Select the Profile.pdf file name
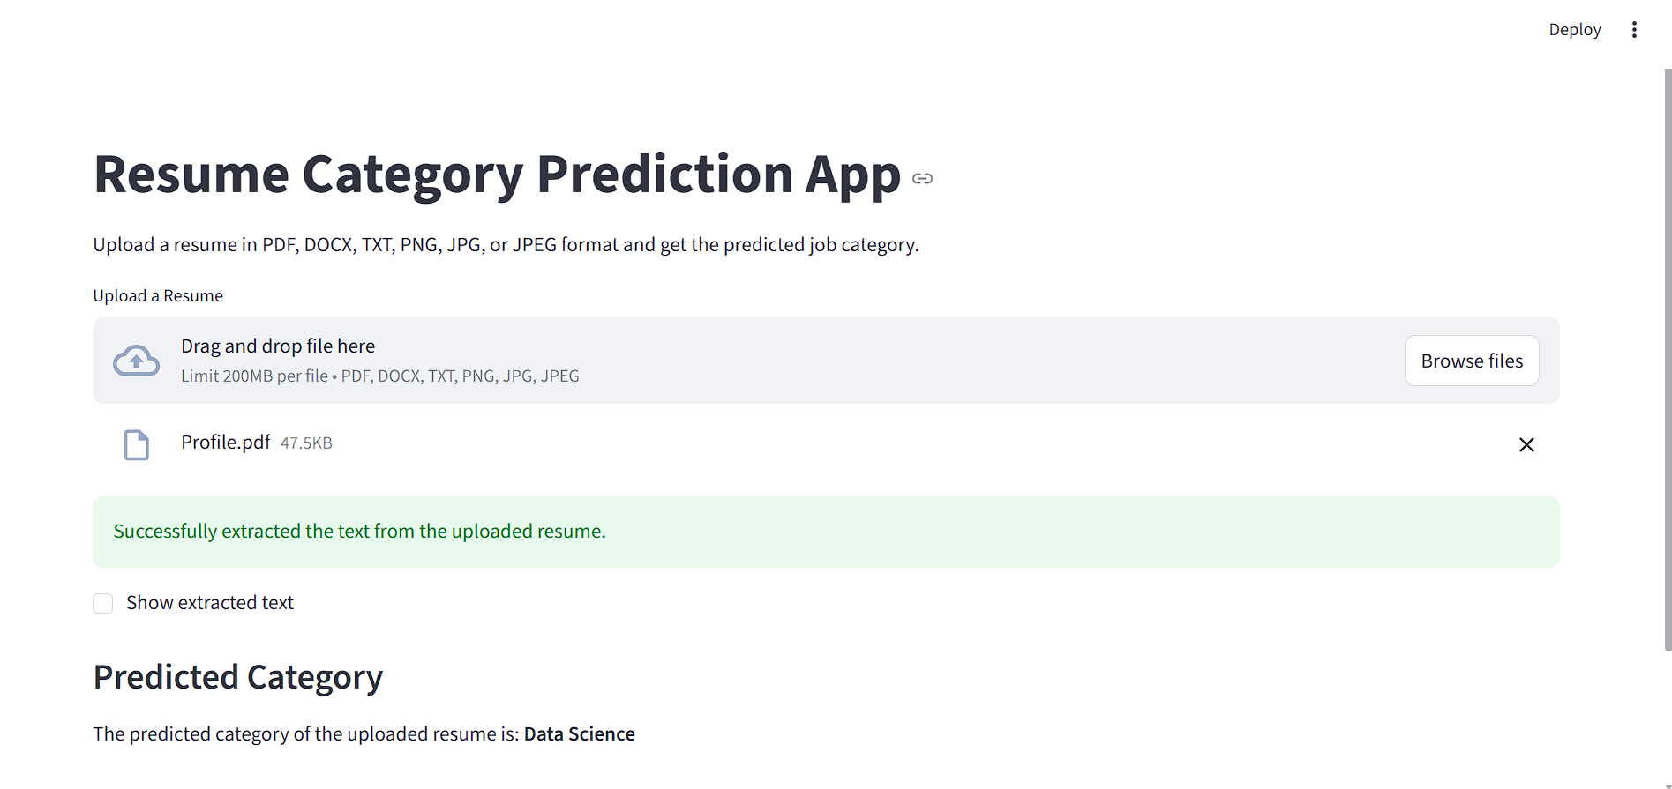 (226, 443)
